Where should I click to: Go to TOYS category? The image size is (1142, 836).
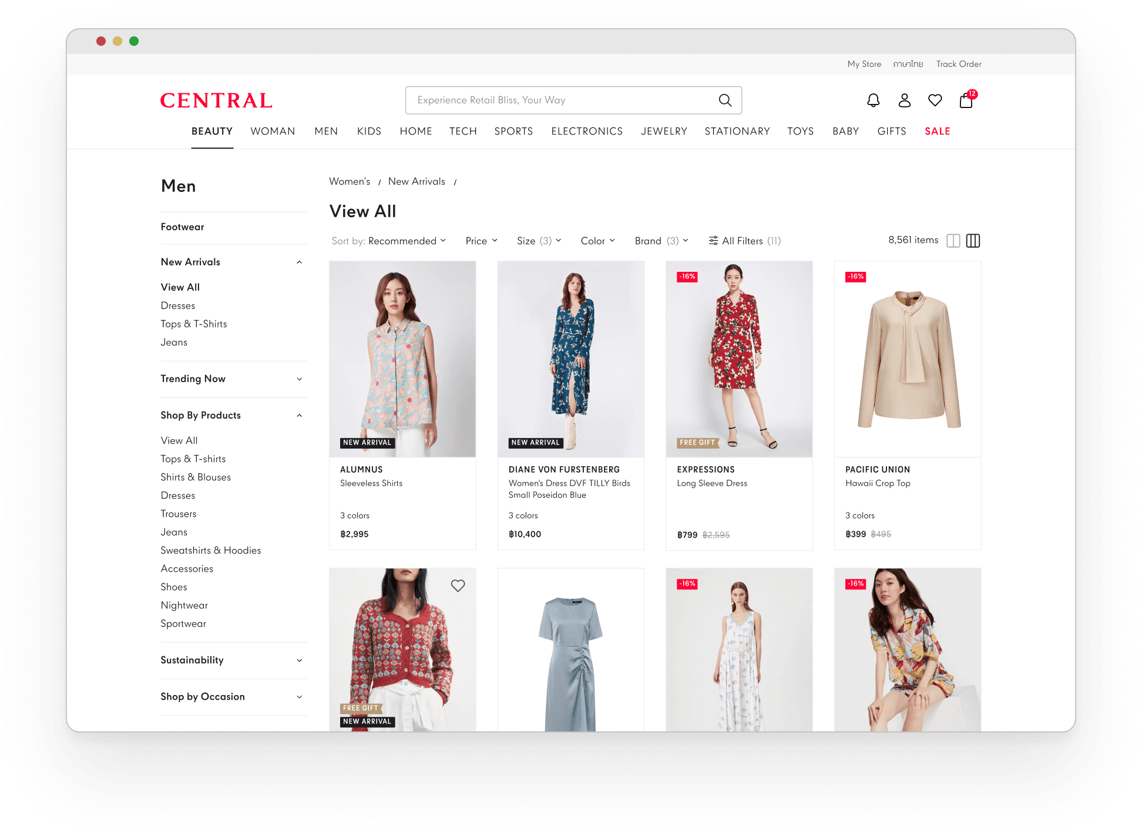[801, 132]
